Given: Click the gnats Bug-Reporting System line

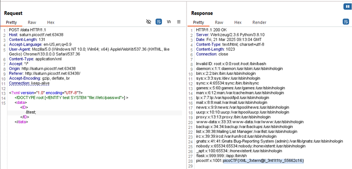Looking at the screenshot, I should [x=269, y=141].
